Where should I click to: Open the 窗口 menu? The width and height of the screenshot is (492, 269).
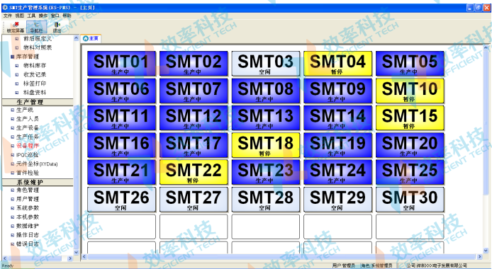pyautogui.click(x=55, y=16)
